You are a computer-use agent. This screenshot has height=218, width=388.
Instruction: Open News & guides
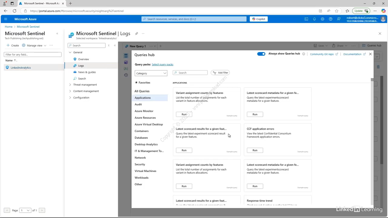tap(87, 72)
